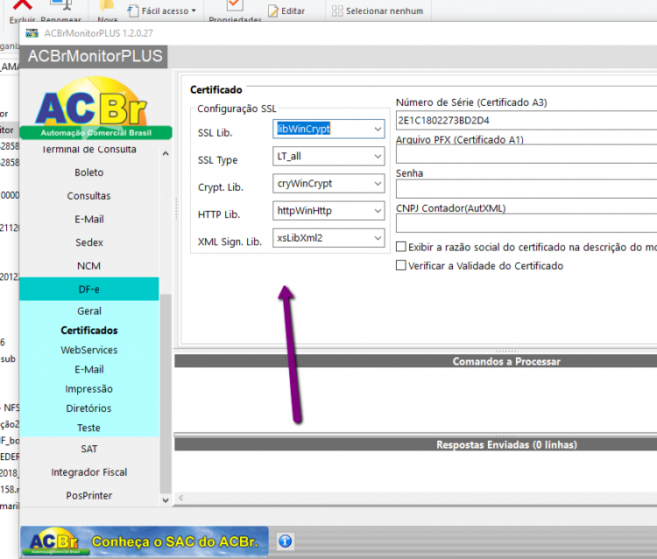Expand the Crypt. Lib. dropdown

[328, 183]
